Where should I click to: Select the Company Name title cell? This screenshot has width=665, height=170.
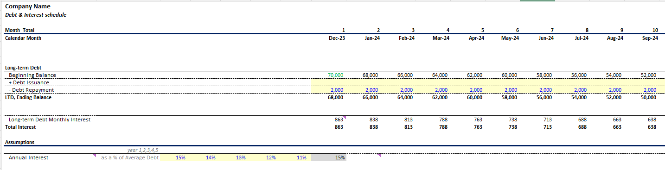[28, 6]
